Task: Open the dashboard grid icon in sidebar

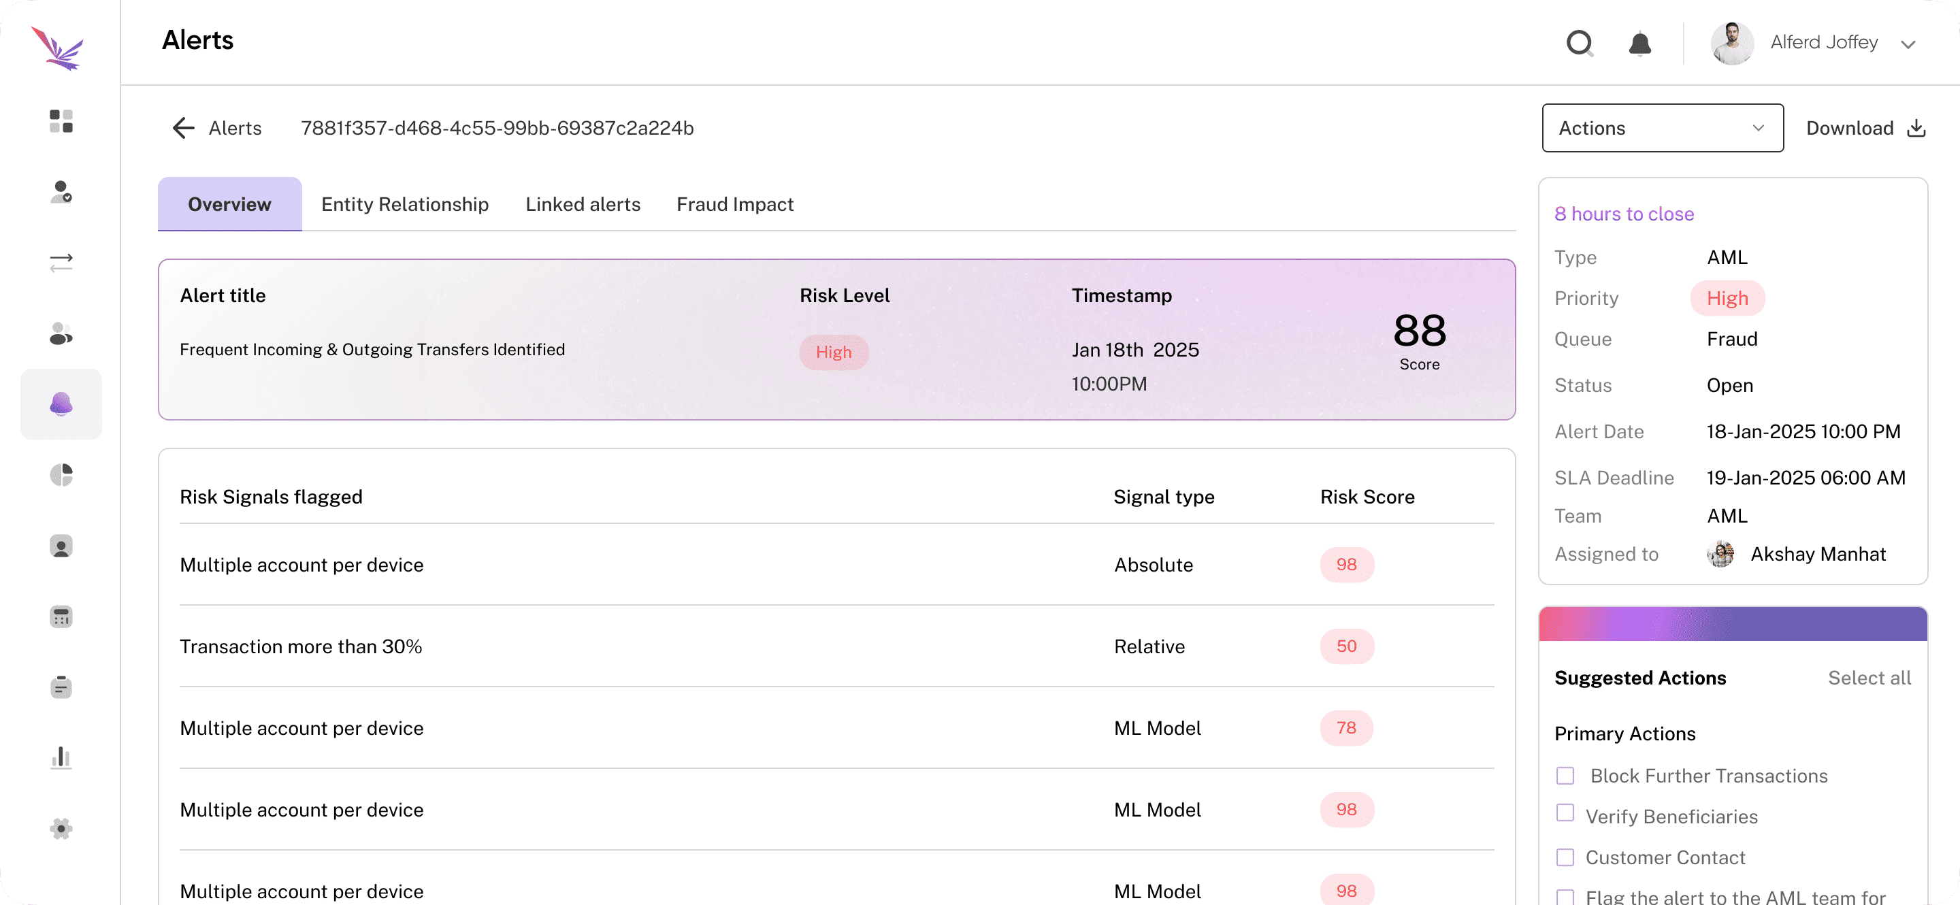Action: 61,121
